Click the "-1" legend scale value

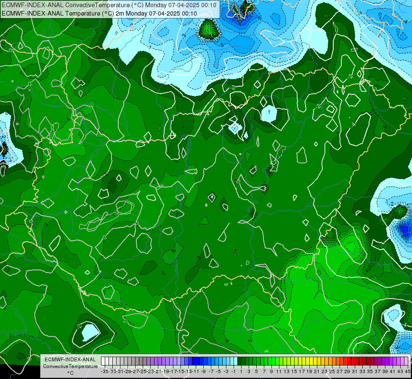coord(234,371)
